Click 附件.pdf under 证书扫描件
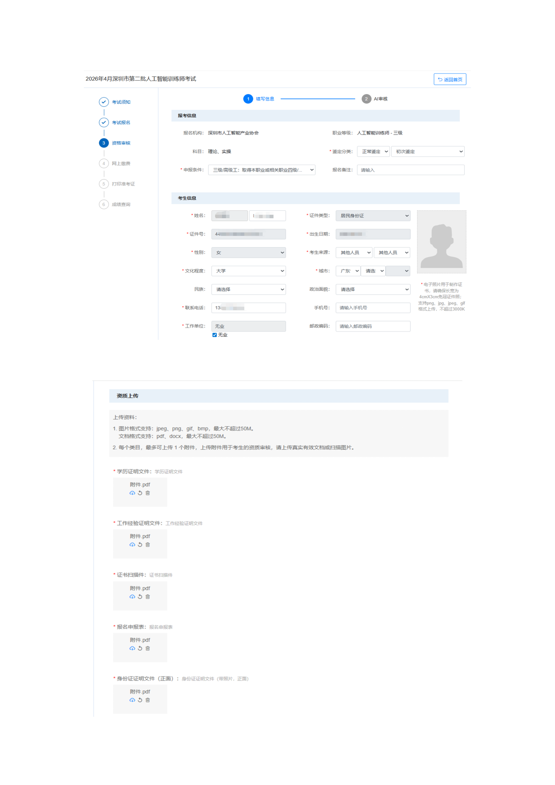This screenshot has width=555, height=785. [x=140, y=588]
